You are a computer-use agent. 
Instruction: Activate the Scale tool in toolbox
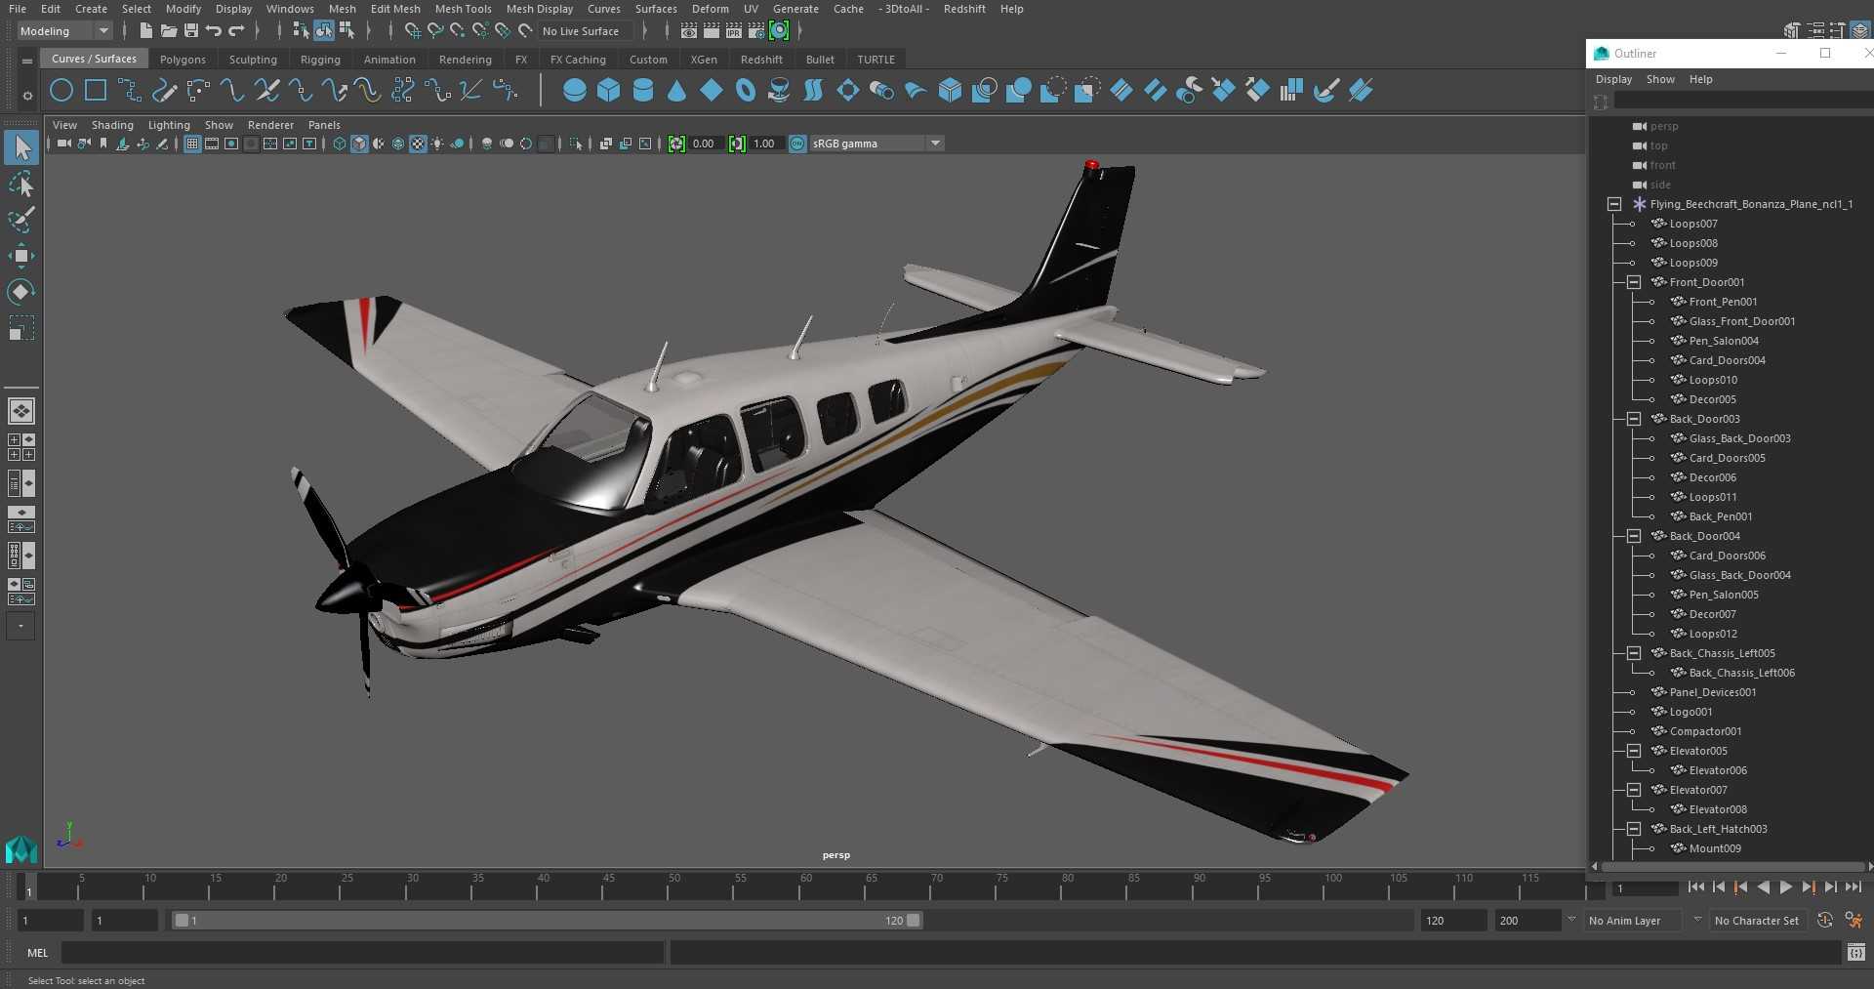[21, 327]
